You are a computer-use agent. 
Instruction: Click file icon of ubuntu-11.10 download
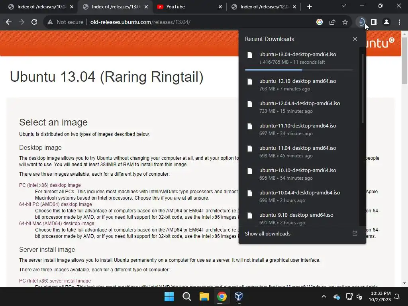[x=250, y=126]
